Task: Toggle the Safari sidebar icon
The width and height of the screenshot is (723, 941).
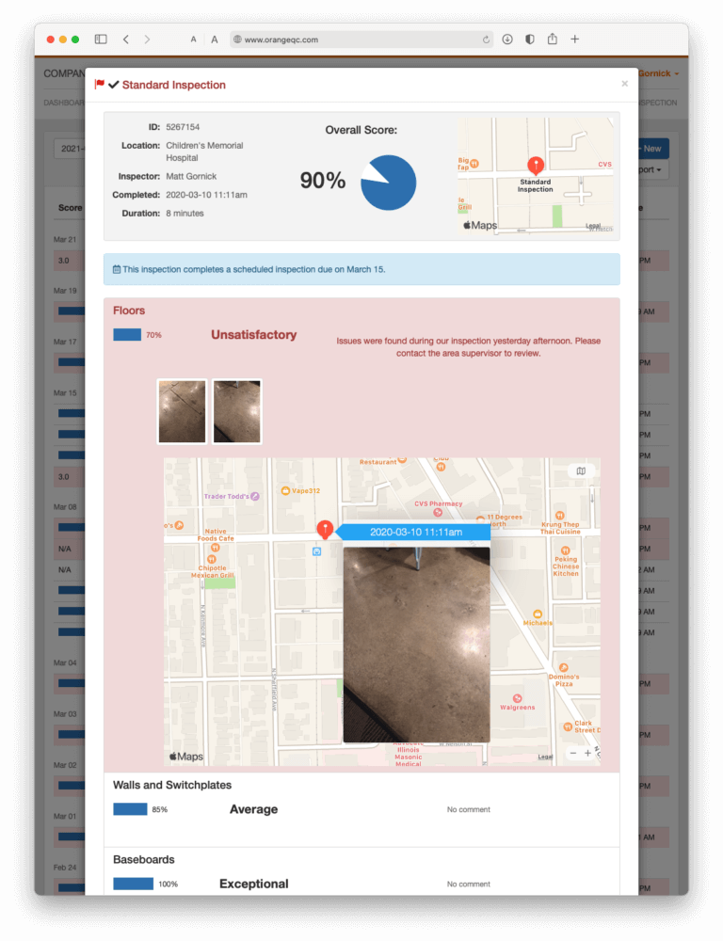Action: click(x=101, y=39)
